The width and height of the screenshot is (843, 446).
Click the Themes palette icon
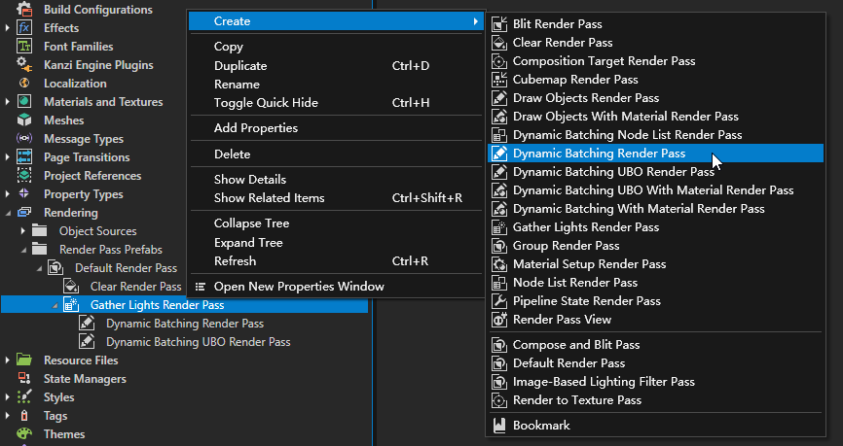point(24,433)
